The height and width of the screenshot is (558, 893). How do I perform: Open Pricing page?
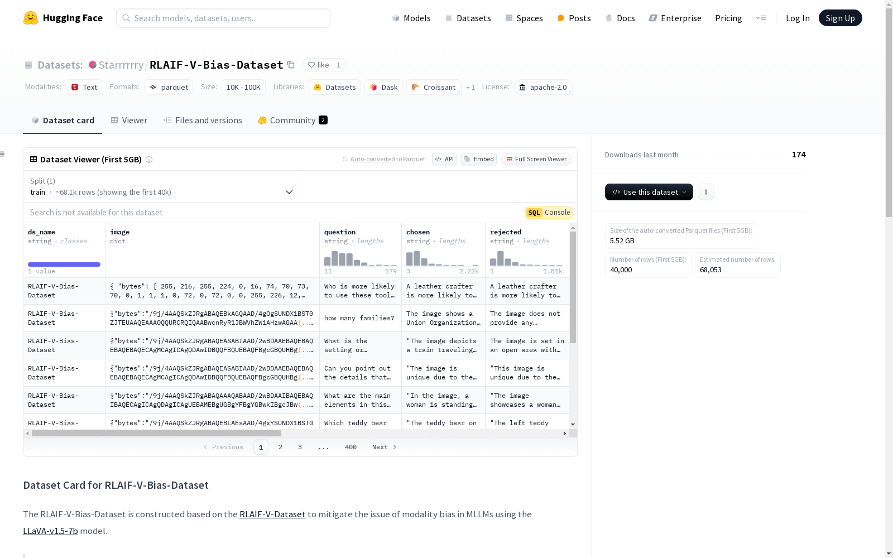pos(728,18)
